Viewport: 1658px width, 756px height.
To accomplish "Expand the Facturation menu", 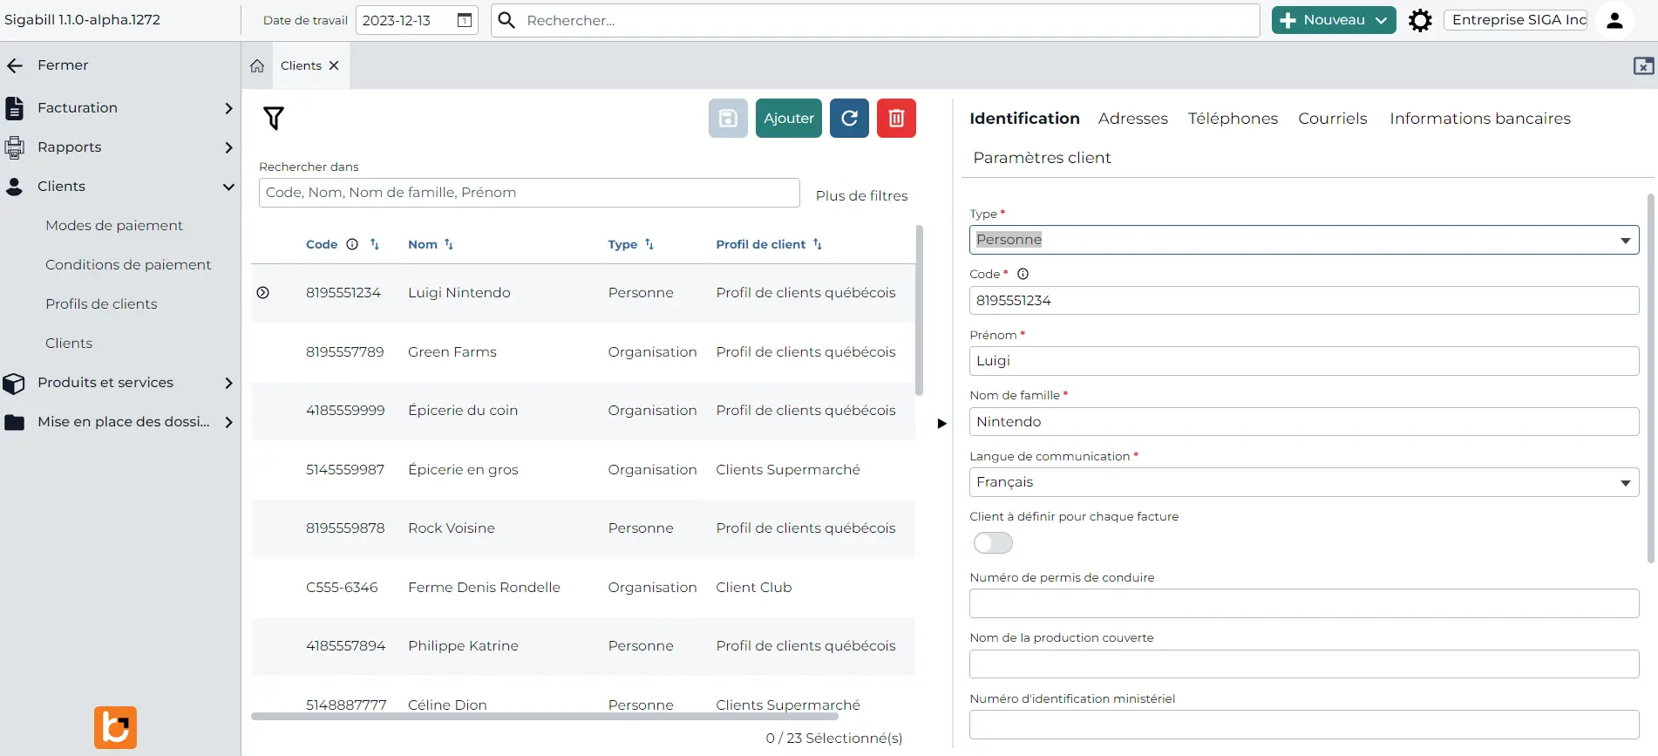I will pyautogui.click(x=228, y=108).
